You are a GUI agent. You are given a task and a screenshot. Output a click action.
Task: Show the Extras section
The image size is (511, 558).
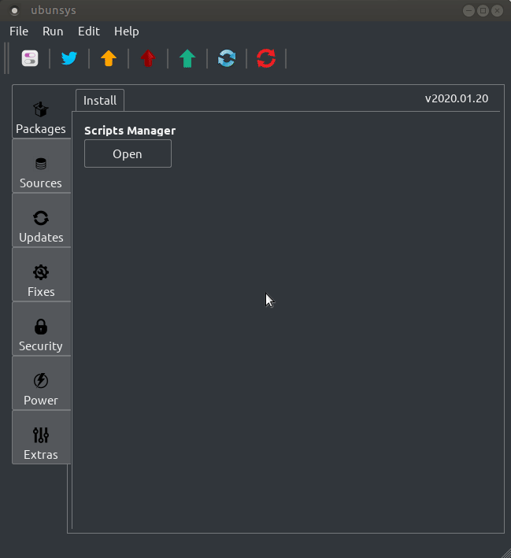[41, 438]
